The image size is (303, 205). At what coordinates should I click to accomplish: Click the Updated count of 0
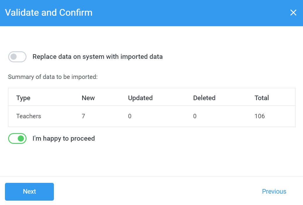tap(130, 116)
